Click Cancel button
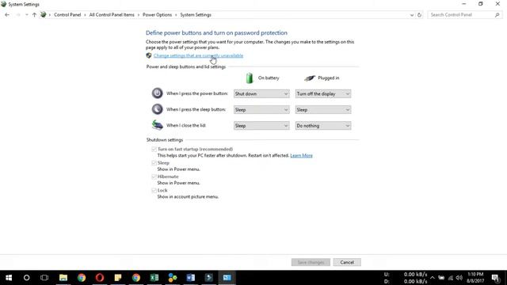 pyautogui.click(x=347, y=262)
